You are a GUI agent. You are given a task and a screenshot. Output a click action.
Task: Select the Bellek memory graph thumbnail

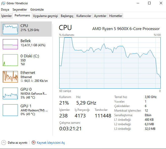[10, 44]
